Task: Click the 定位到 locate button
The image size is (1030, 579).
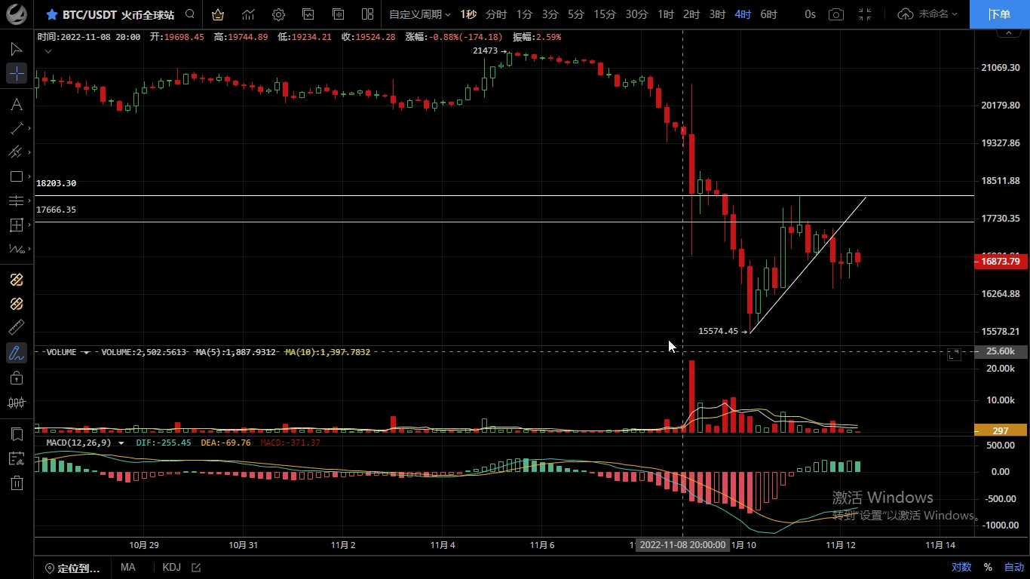Action: point(72,568)
